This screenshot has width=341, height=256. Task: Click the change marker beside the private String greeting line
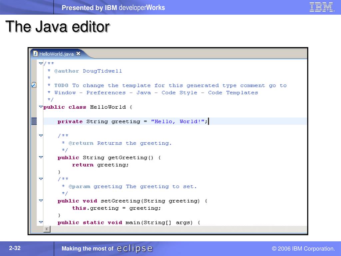click(34, 121)
